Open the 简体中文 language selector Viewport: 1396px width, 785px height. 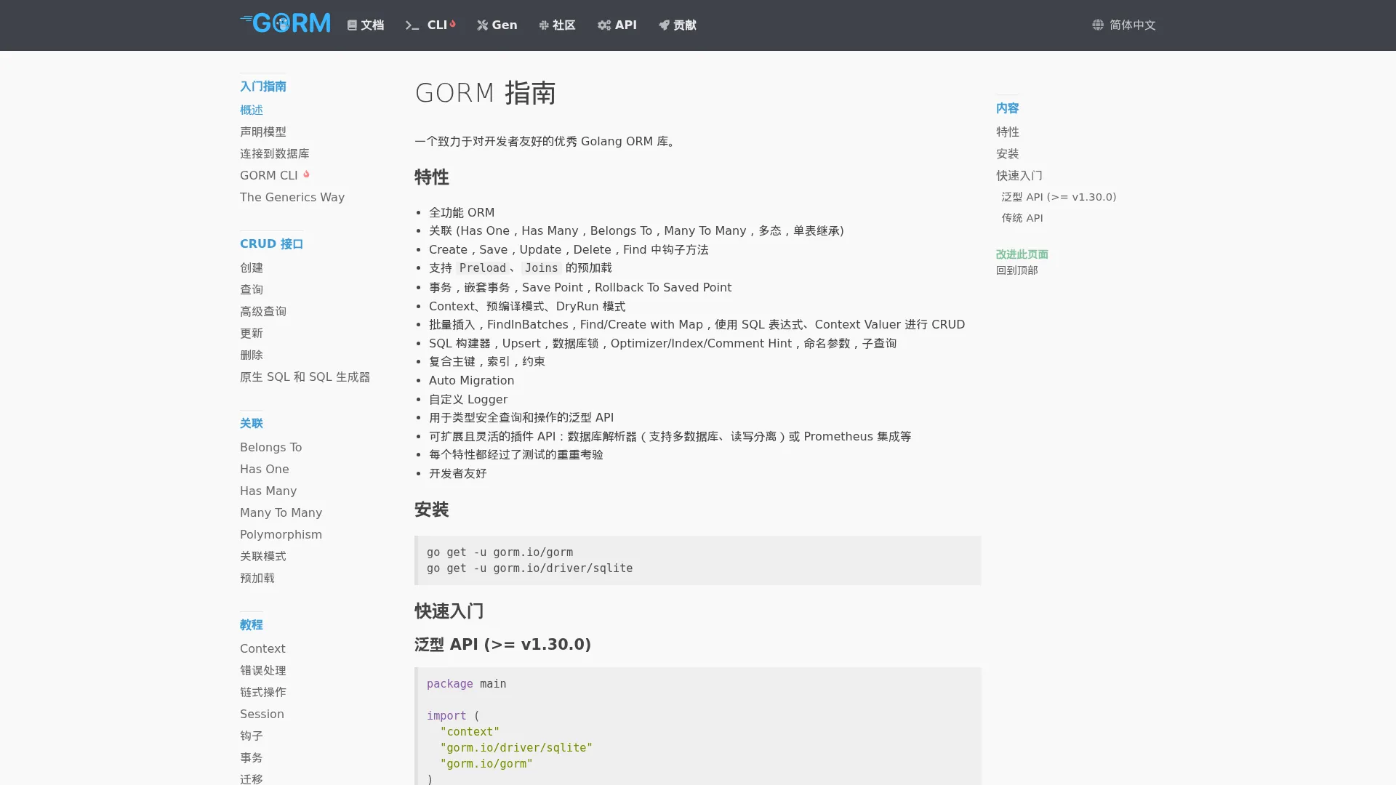1124,25
